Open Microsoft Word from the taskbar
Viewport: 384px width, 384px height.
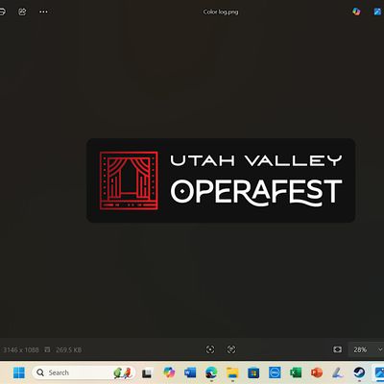point(190,372)
